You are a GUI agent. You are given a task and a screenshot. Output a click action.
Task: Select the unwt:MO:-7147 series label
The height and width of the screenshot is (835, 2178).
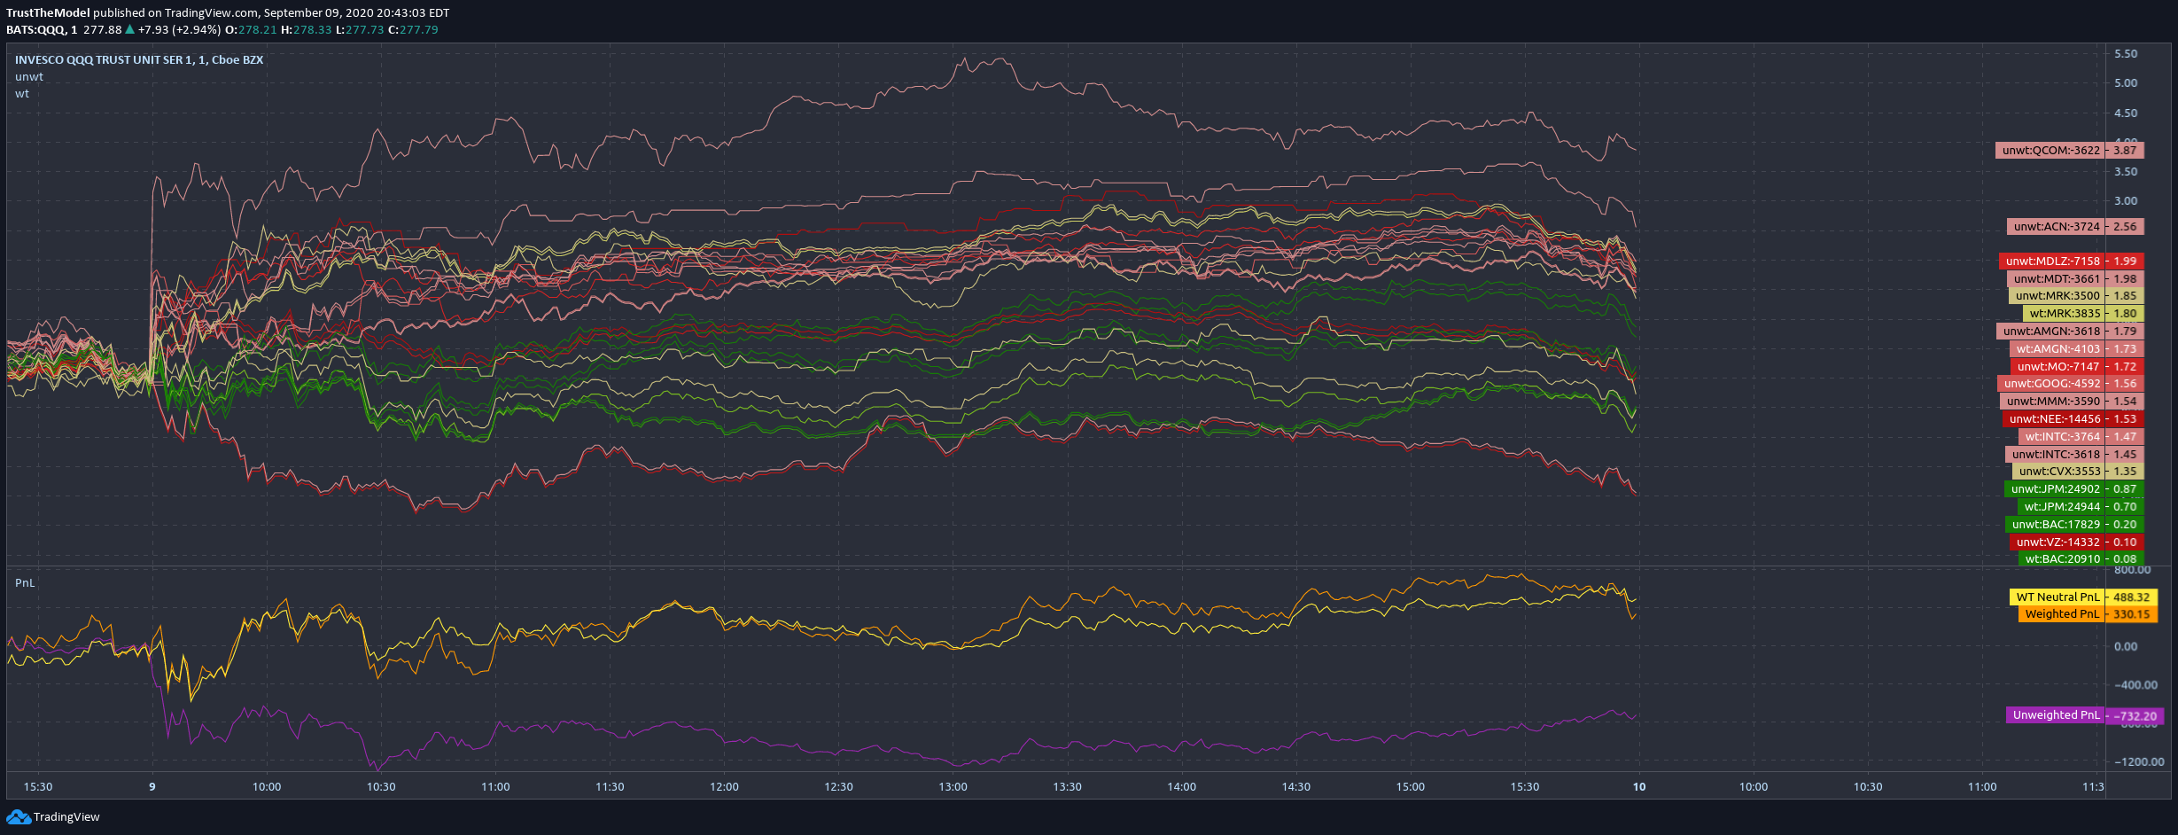tap(2057, 367)
